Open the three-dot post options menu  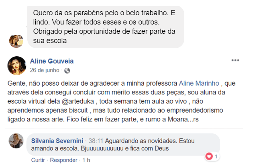point(235,60)
